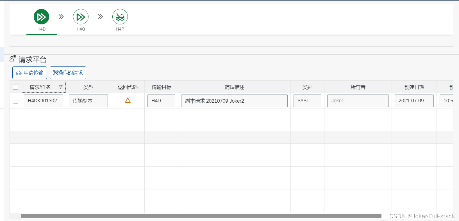459x221 pixels.
Task: Click the request platform user icon
Action: coord(12,59)
